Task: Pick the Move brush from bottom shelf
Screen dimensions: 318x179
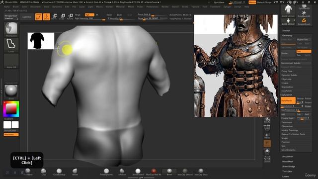Action: 75,172
